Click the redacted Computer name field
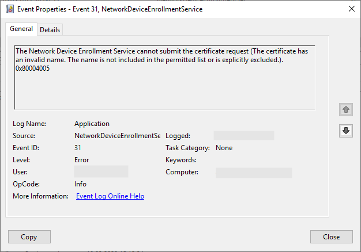Screen dimensions: 361x252 tap(254, 172)
